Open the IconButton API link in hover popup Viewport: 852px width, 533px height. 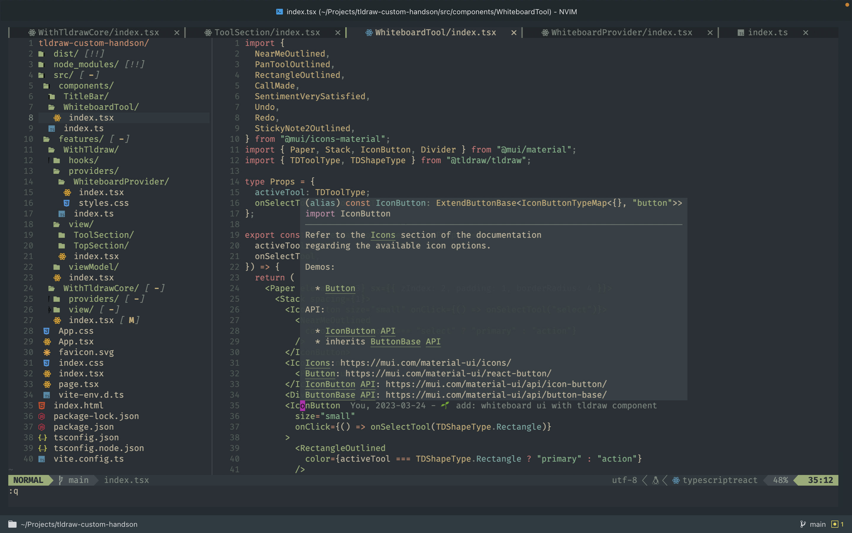359,331
